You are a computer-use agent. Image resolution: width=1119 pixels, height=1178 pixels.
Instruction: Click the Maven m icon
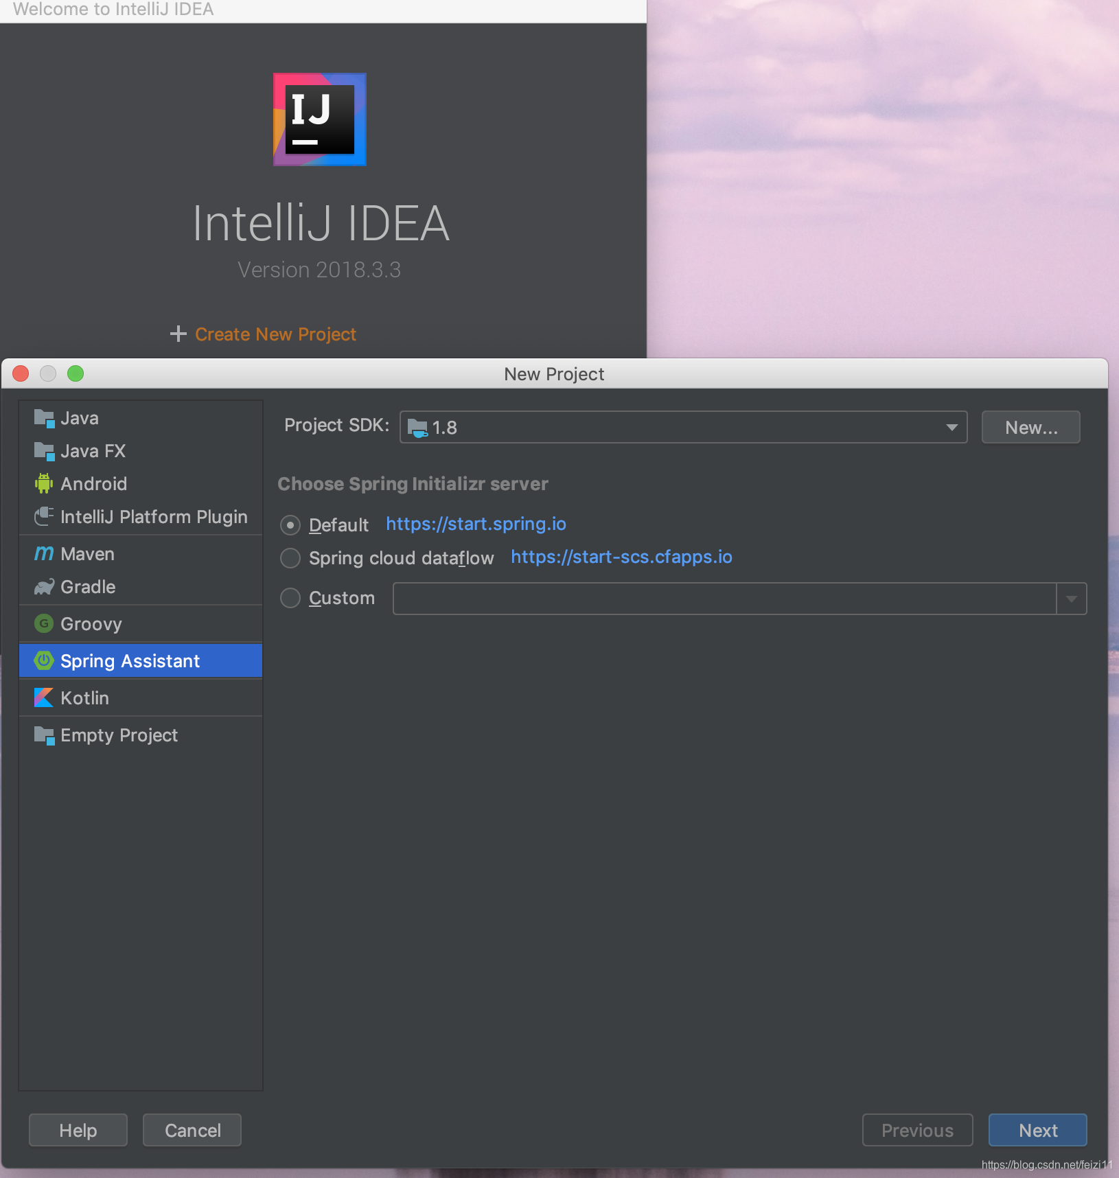click(44, 553)
